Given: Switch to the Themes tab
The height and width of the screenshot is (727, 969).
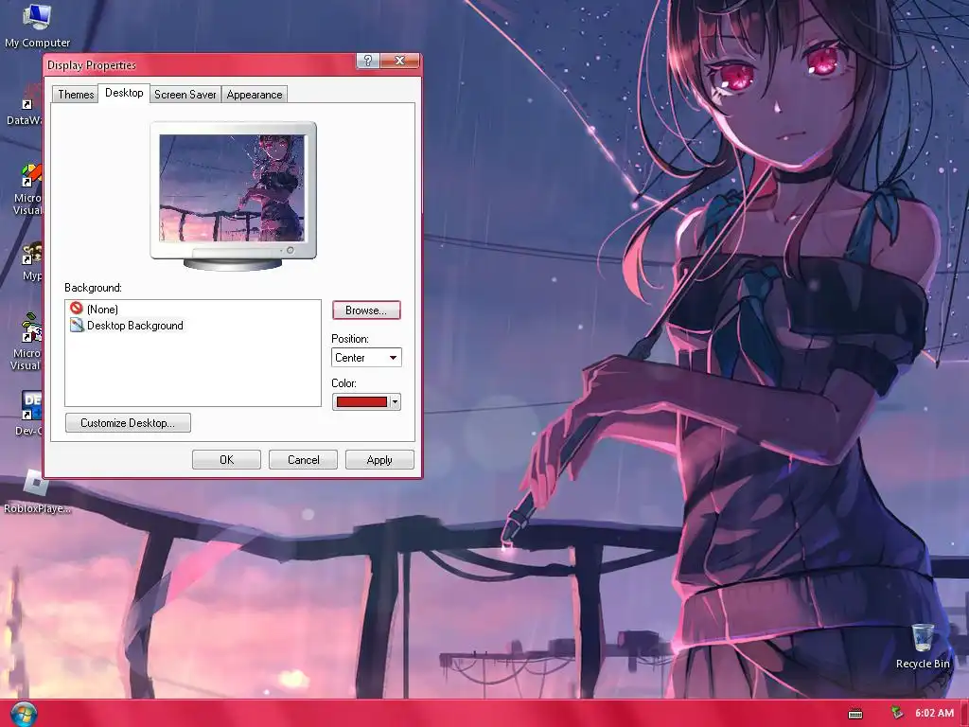Looking at the screenshot, I should (76, 95).
